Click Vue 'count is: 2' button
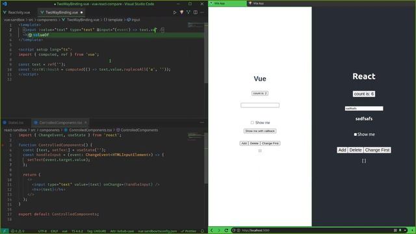Viewport: 416px width, 234px height. click(x=260, y=94)
